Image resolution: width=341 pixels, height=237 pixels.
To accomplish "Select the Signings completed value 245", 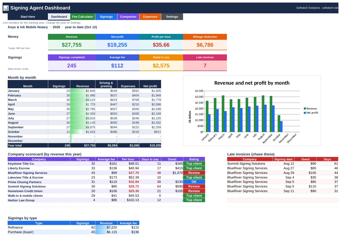I will [72, 66].
